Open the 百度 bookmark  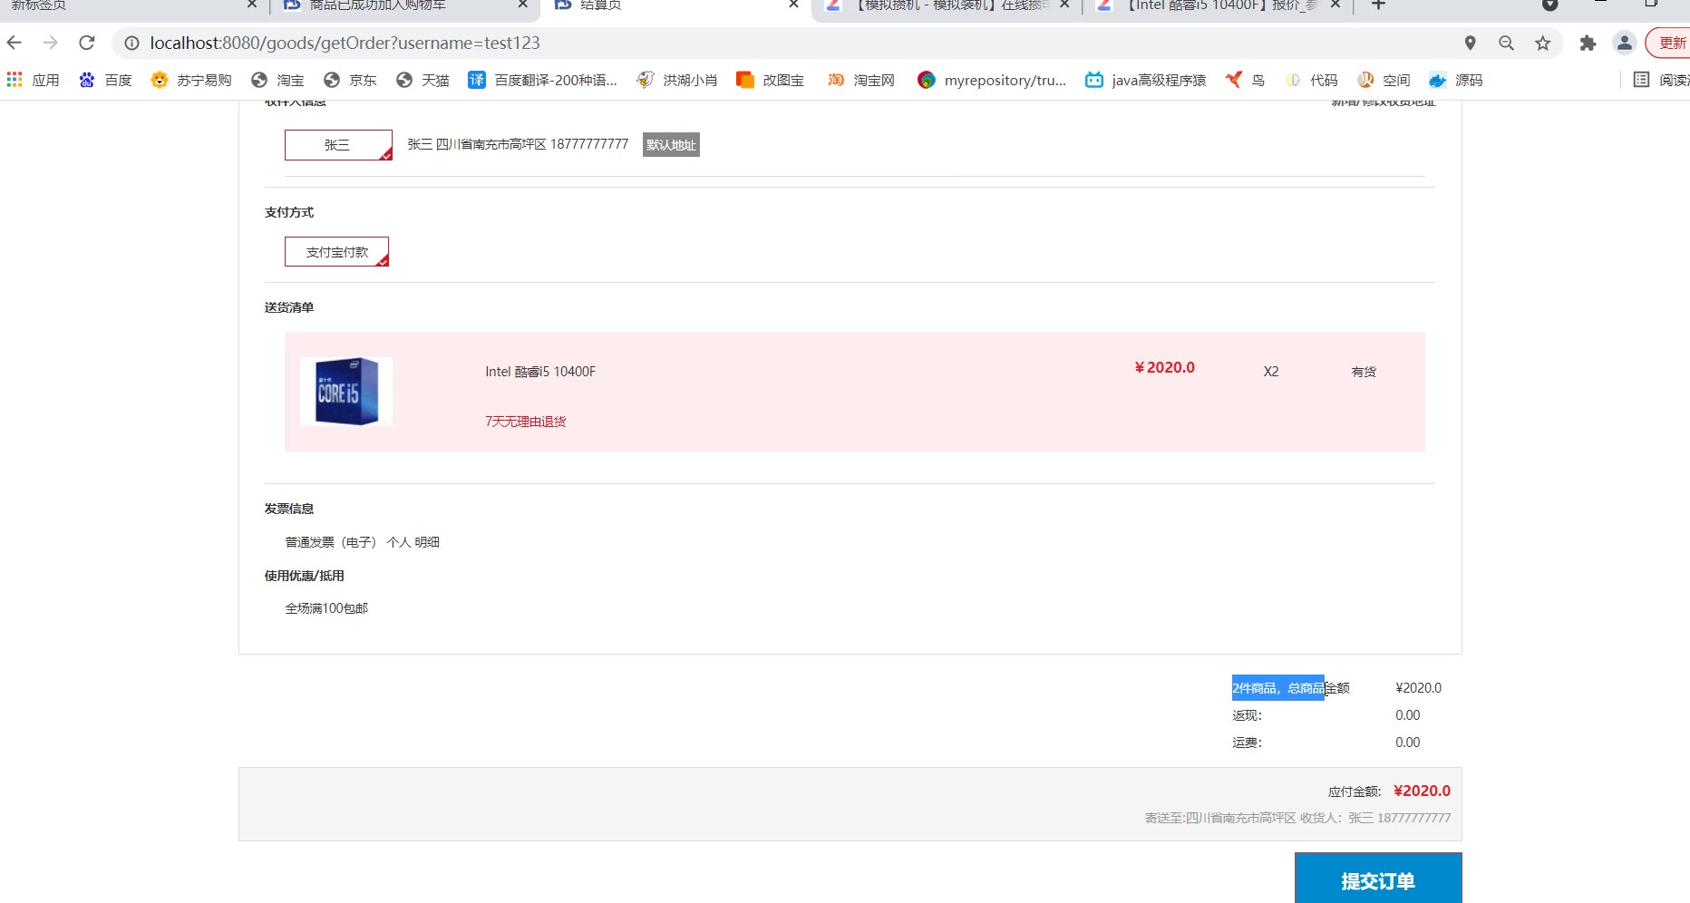(x=106, y=80)
